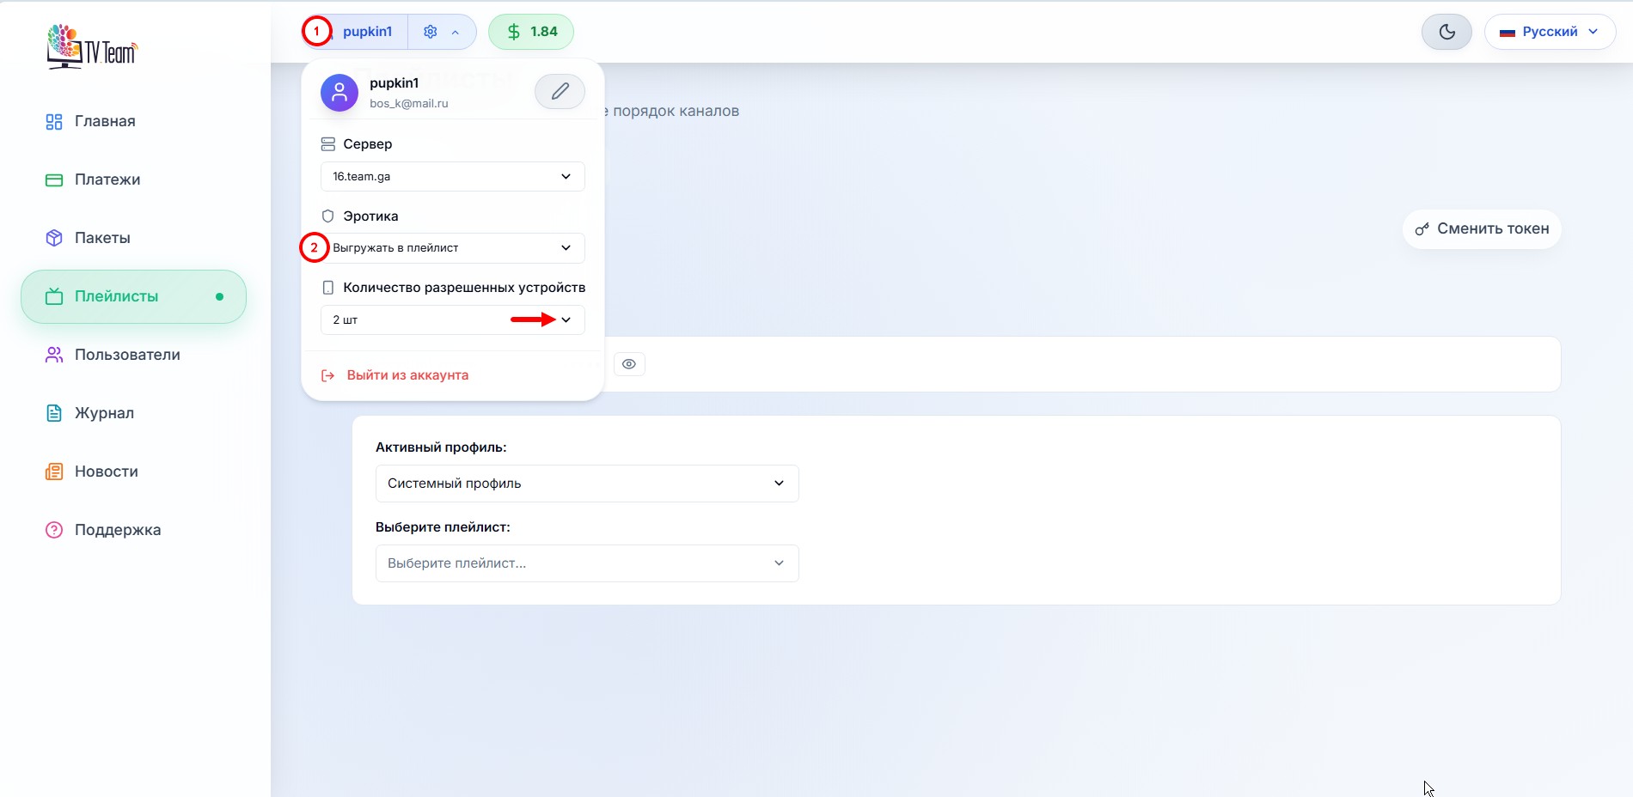Click the TV Team logo
Image resolution: width=1633 pixels, height=797 pixels.
92,47
